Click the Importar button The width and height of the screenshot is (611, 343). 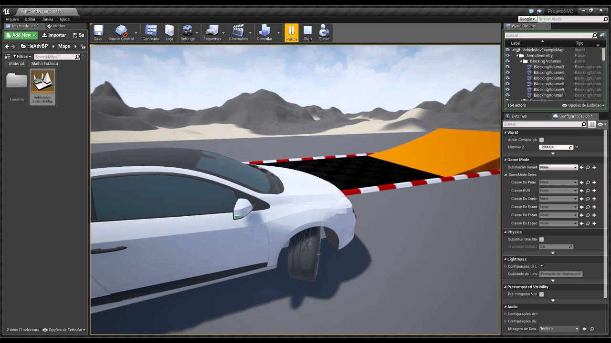[x=54, y=35]
